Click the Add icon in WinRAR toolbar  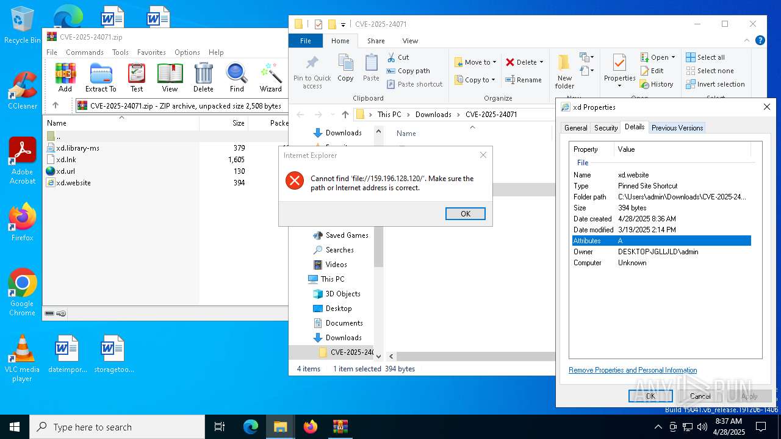[65, 77]
